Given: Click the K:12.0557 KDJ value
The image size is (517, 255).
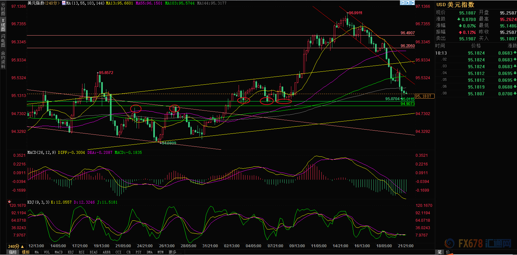Looking at the screenshot, I should click(61, 202).
